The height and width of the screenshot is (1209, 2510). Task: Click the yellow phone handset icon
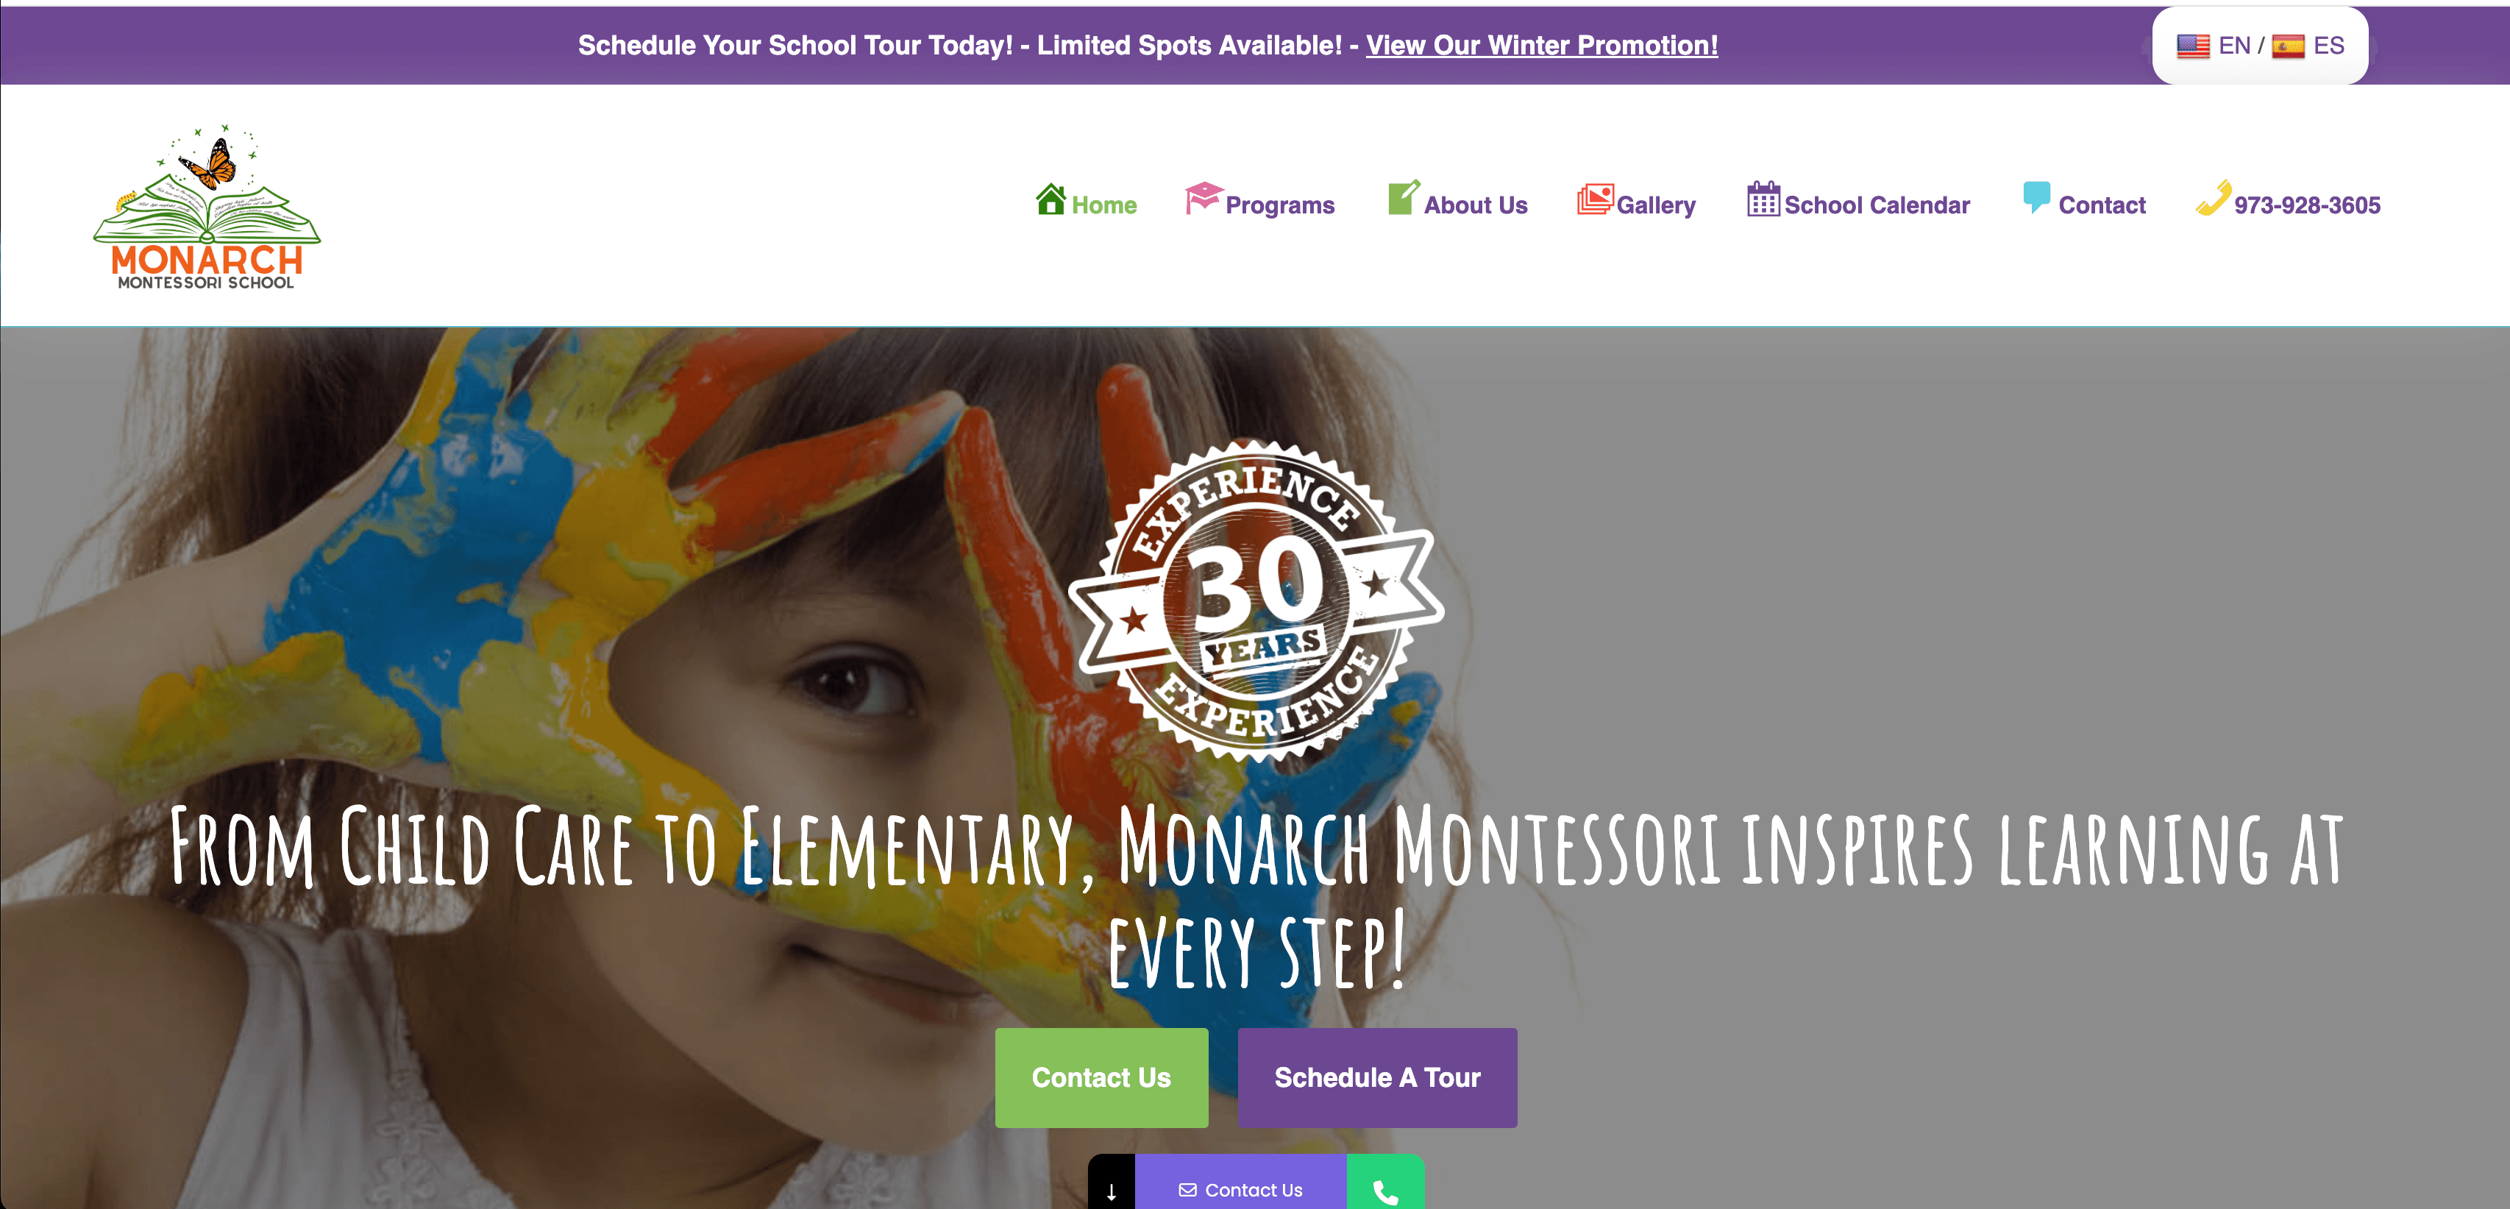tap(2213, 198)
